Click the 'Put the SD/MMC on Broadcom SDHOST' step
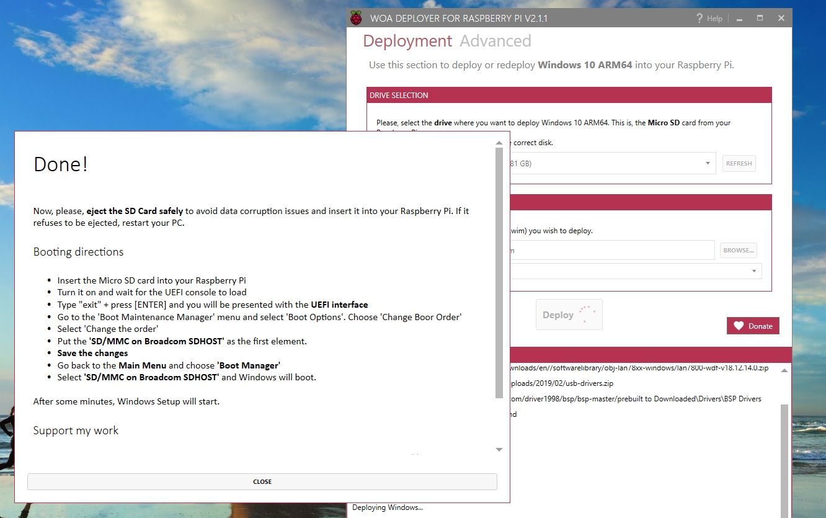The height and width of the screenshot is (518, 826). tap(182, 341)
